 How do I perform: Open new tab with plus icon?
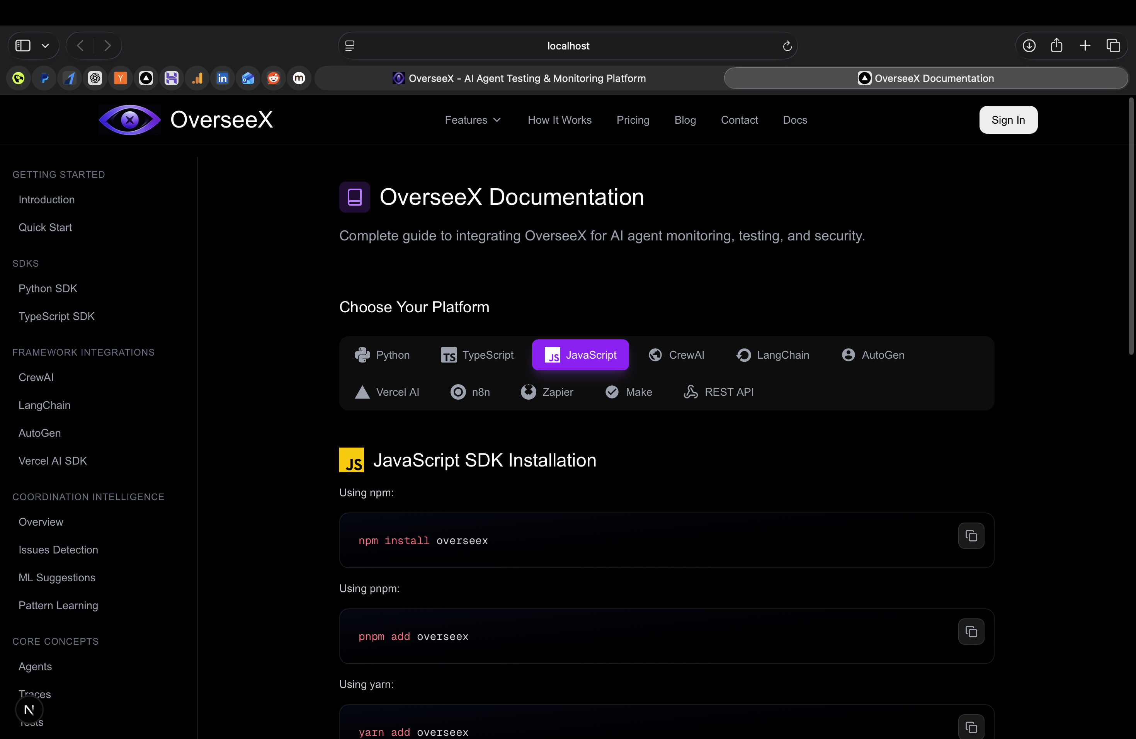pyautogui.click(x=1085, y=46)
